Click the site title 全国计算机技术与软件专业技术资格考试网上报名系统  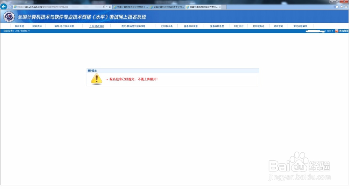[x=82, y=17]
